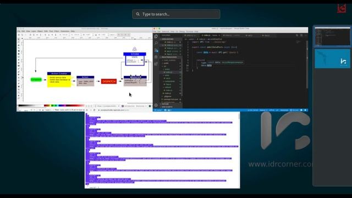The image size is (352, 198).
Task: Open the Explorer view in VS Code activity bar
Action: coord(156,36)
